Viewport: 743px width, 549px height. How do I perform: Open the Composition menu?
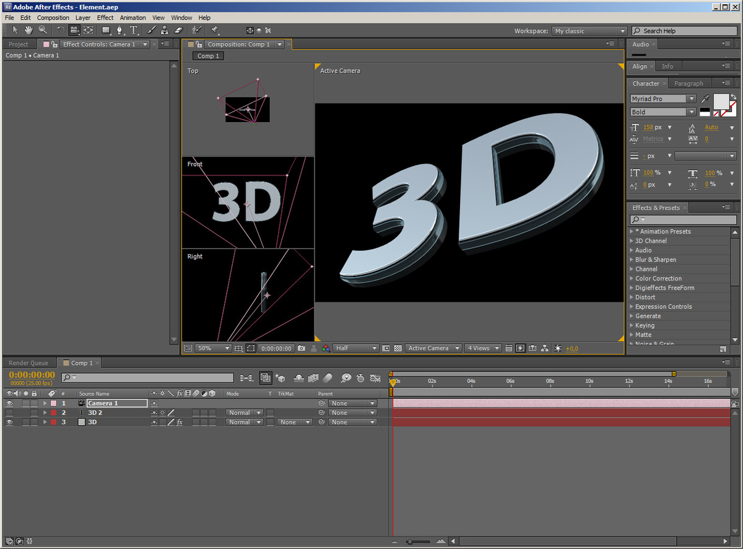[53, 17]
